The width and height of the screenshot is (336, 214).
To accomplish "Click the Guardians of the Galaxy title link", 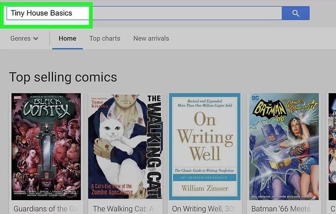I will click(x=45, y=209).
